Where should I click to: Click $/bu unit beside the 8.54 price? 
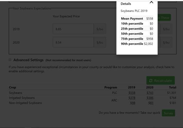pos(100,42)
